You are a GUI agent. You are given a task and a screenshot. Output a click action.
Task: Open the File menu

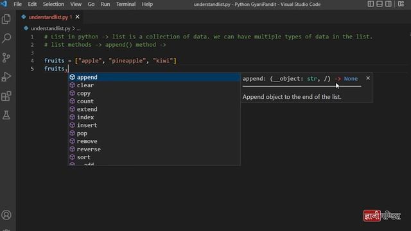click(17, 4)
